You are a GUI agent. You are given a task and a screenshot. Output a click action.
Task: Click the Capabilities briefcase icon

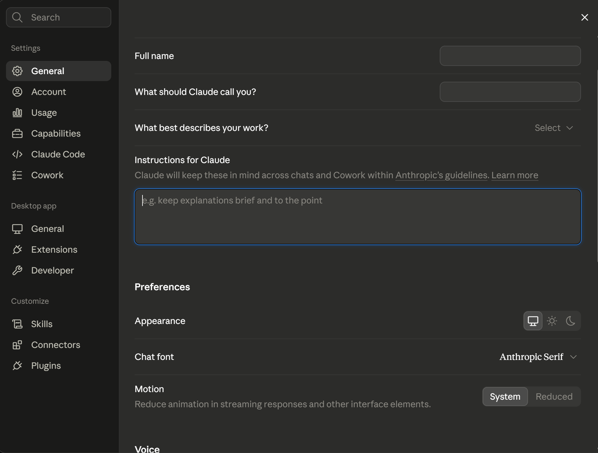(17, 133)
